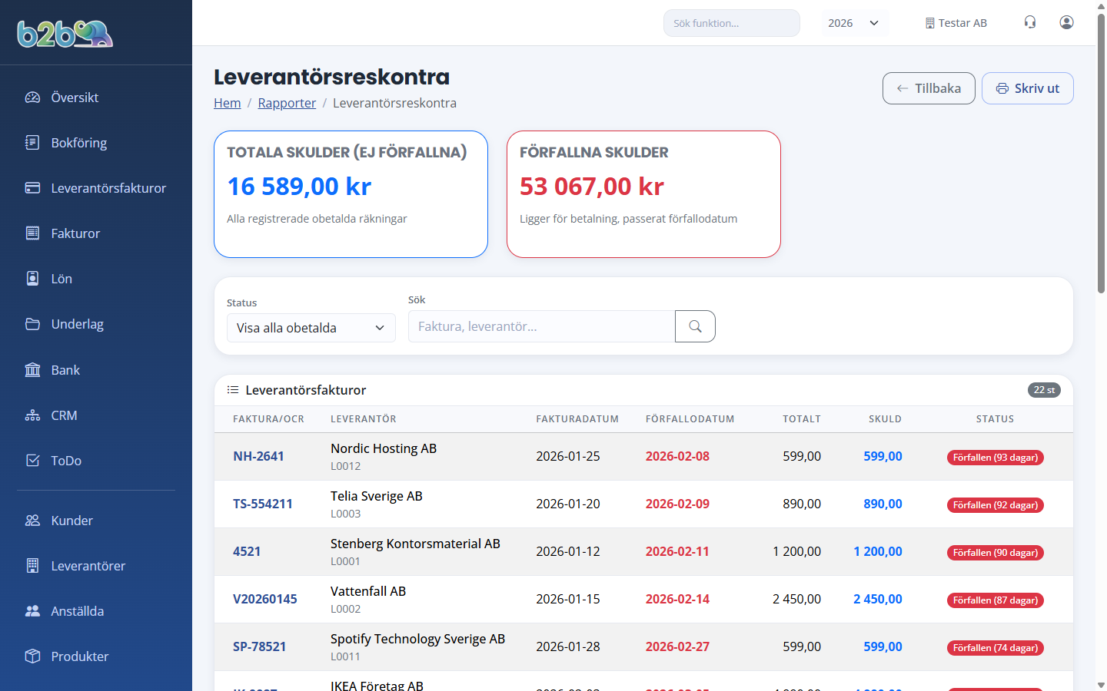Click the Sök funktion search field
The height and width of the screenshot is (691, 1107).
732,23
